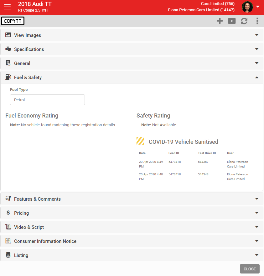The width and height of the screenshot is (264, 276).
Task: Expand the General section arrow
Action: click(x=257, y=63)
